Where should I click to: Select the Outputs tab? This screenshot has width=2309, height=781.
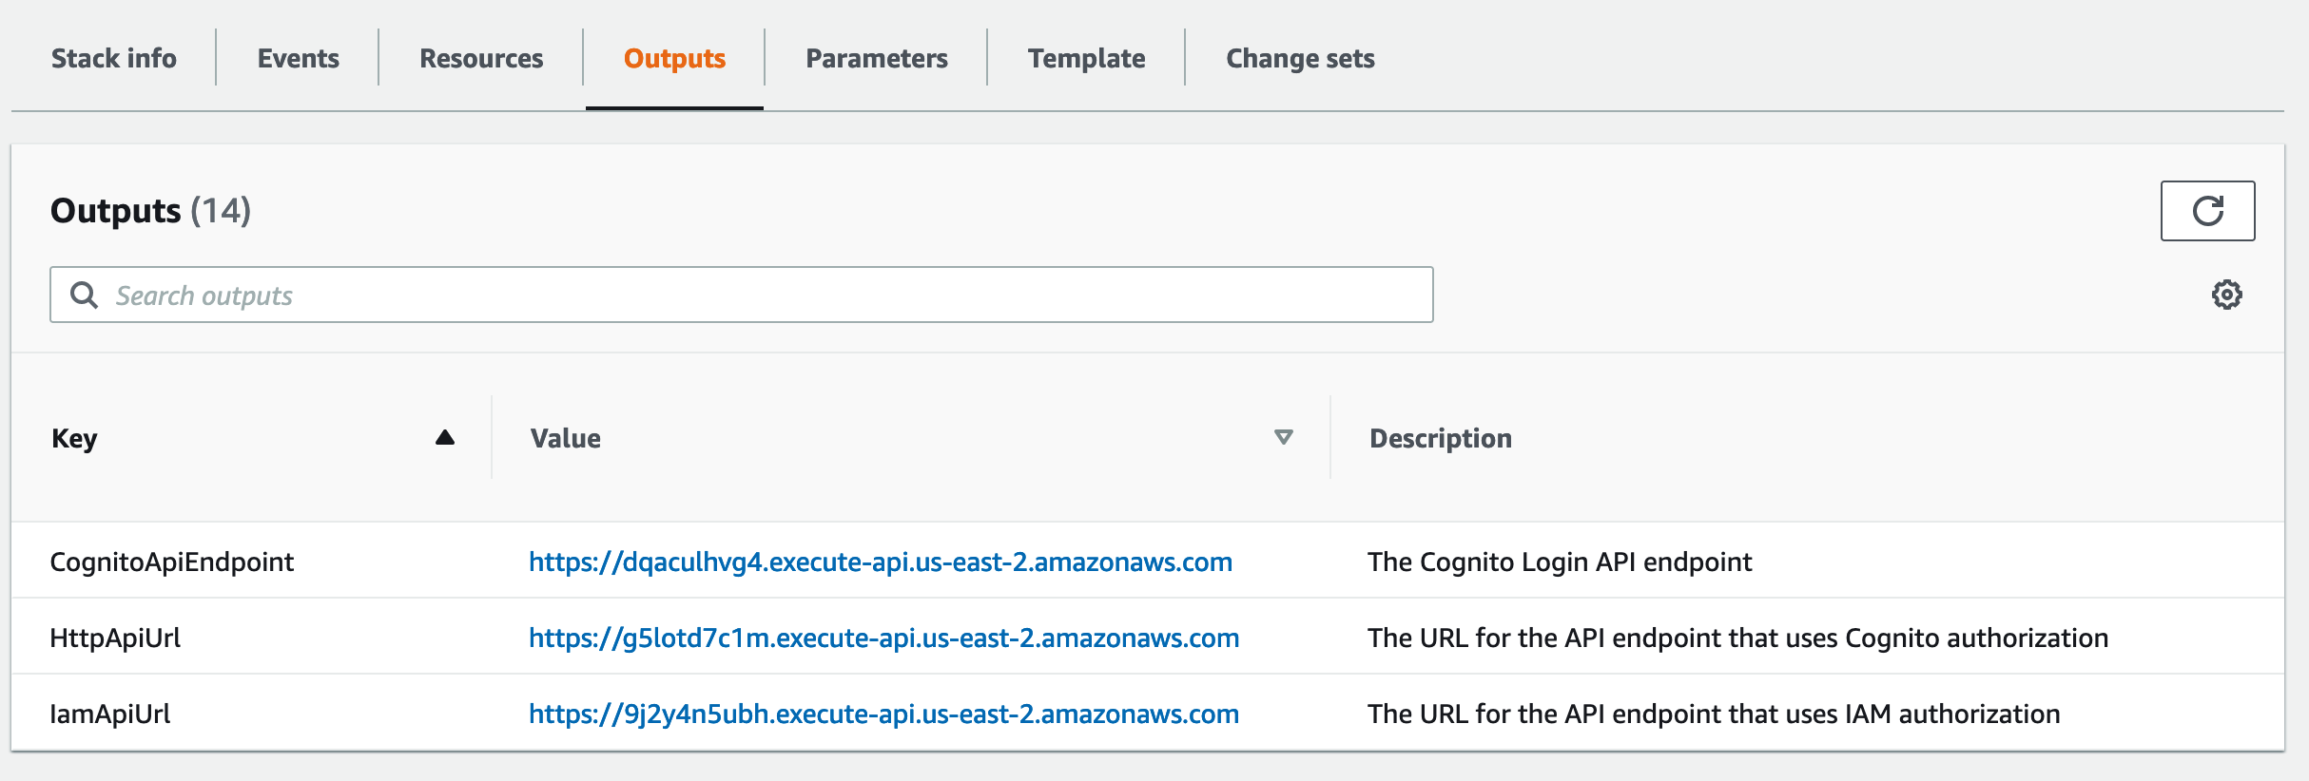pyautogui.click(x=674, y=58)
